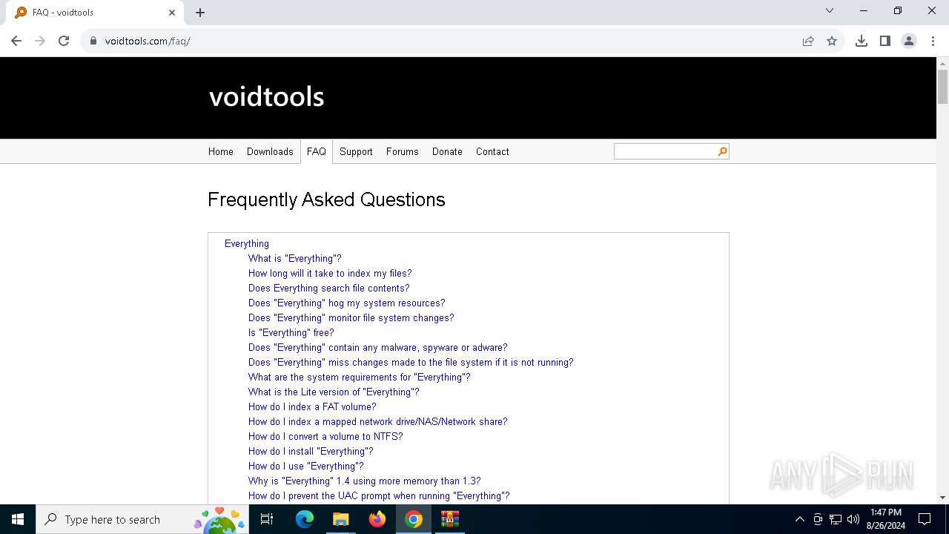The width and height of the screenshot is (949, 534).
Task: Open the Chrome three-dot menu
Action: pyautogui.click(x=933, y=41)
